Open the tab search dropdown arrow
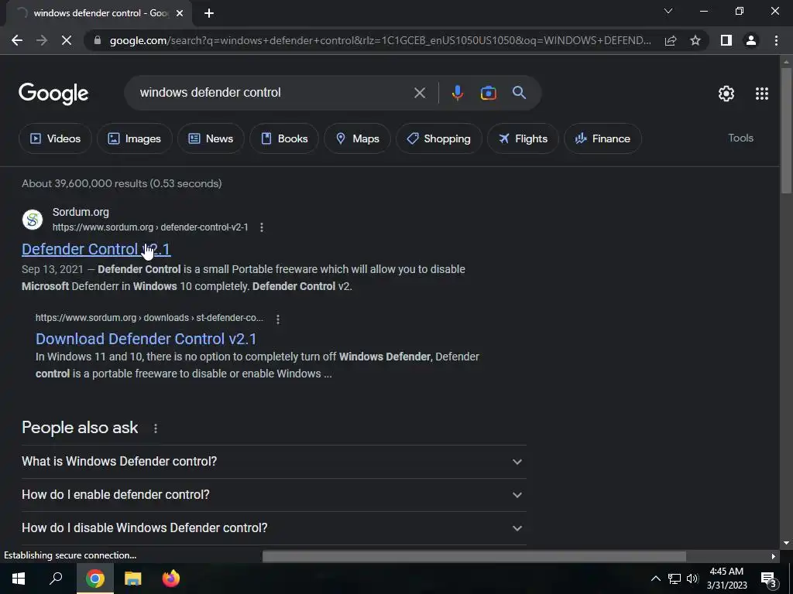Screen dimensions: 793x594 668,11
